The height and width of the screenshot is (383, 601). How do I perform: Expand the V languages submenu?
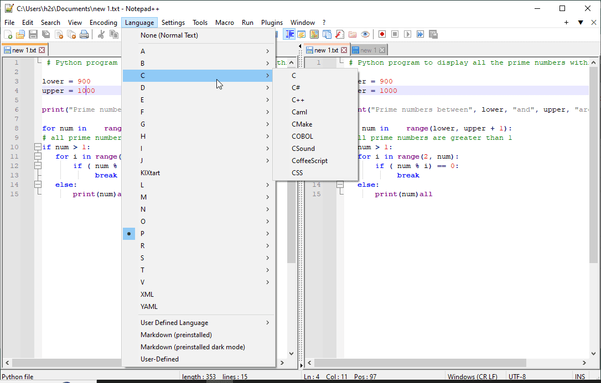(x=199, y=282)
